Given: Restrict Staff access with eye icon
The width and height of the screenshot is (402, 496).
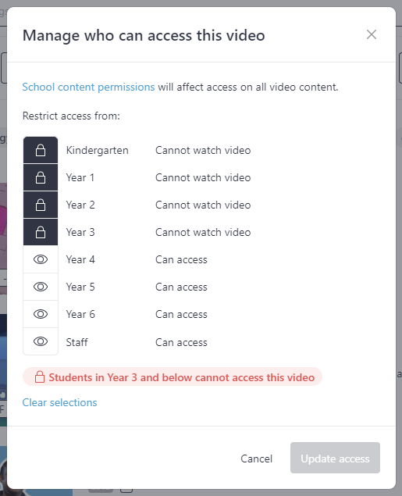Looking at the screenshot, I should pyautogui.click(x=41, y=341).
